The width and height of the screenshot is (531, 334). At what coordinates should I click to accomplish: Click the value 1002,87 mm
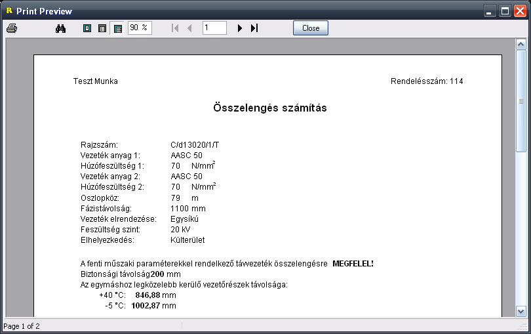point(153,306)
